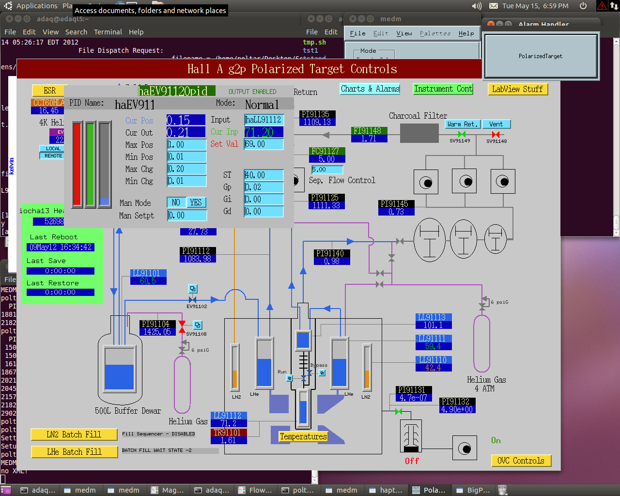Click the green vertical bar indicator
This screenshot has width=620, height=496.
(x=90, y=165)
